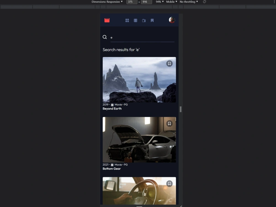Open the Beyond Earth thumbnail
The width and height of the screenshot is (276, 207).
coord(139,79)
